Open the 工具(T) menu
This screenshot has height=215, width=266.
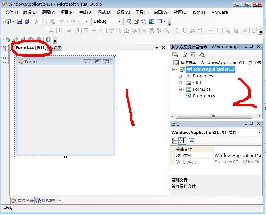point(142,12)
